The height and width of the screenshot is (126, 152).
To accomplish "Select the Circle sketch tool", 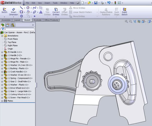I will point(28,8).
